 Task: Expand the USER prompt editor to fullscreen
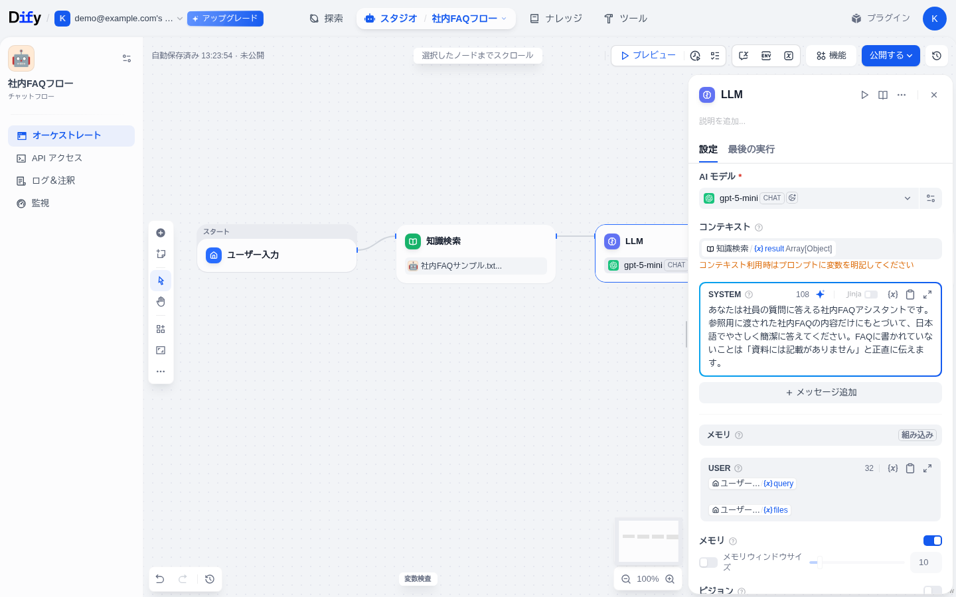[x=927, y=468]
